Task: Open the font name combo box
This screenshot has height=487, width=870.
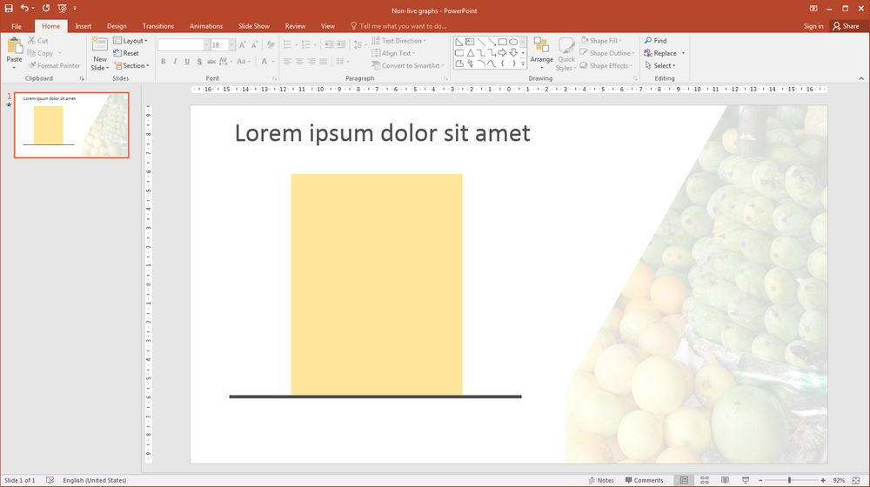Action: pyautogui.click(x=184, y=45)
